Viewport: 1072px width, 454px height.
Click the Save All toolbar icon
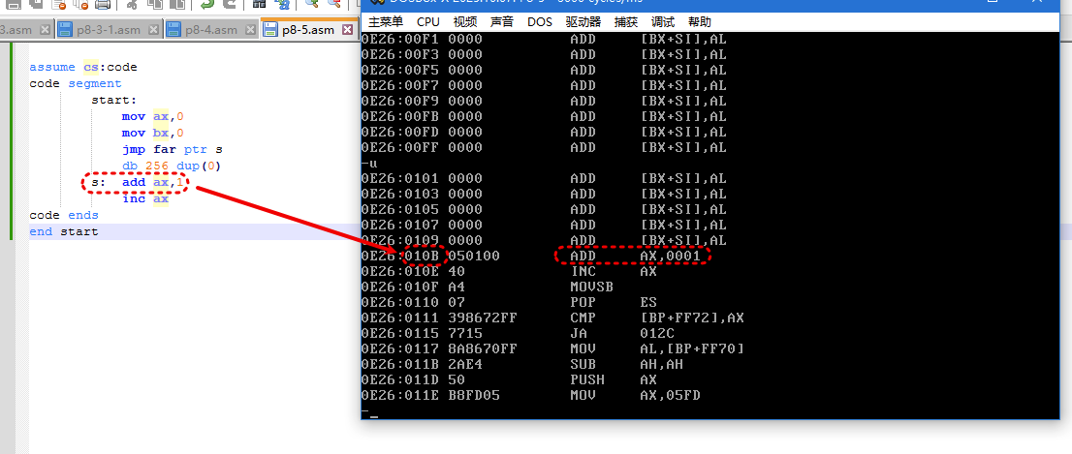click(36, 4)
